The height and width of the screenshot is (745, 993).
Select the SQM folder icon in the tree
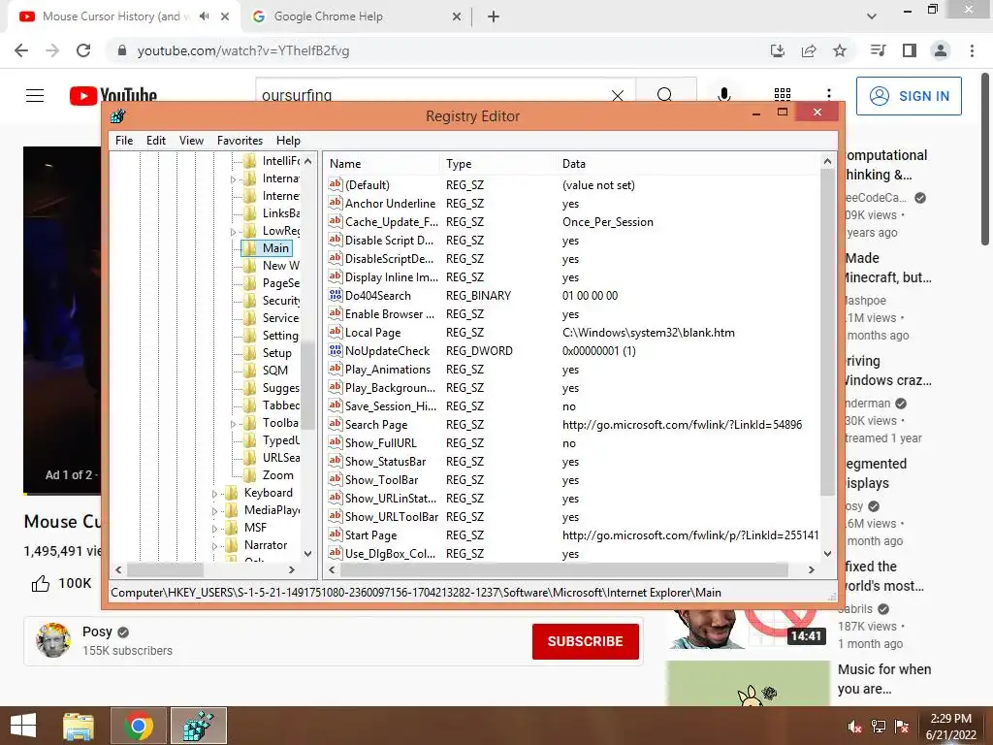(251, 371)
